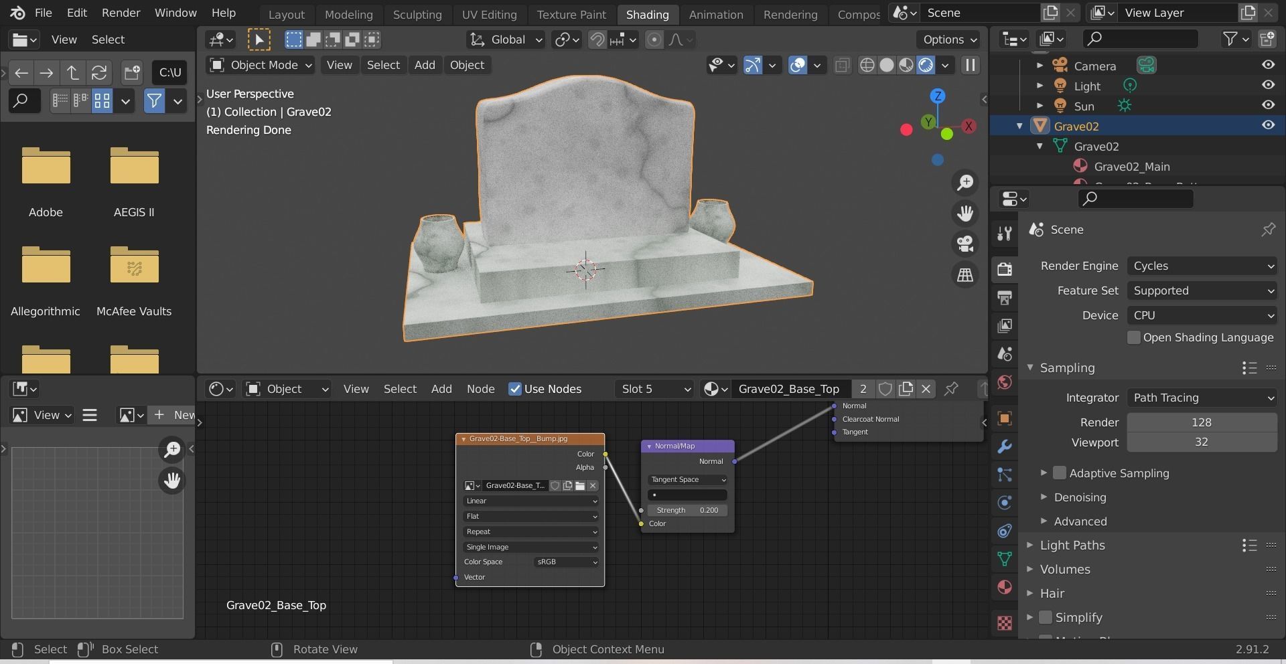Hide the Light object in outliner
This screenshot has width=1286, height=664.
coord(1268,85)
